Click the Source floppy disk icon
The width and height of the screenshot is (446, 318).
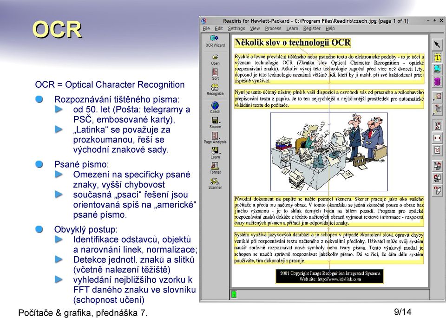coord(215,120)
